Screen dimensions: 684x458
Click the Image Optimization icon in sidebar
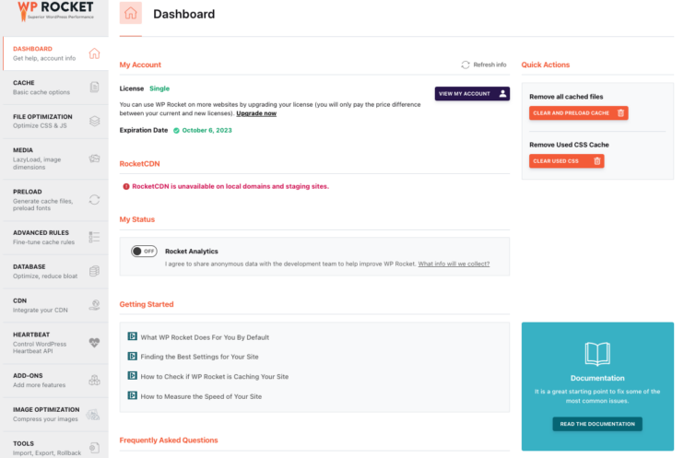click(93, 414)
